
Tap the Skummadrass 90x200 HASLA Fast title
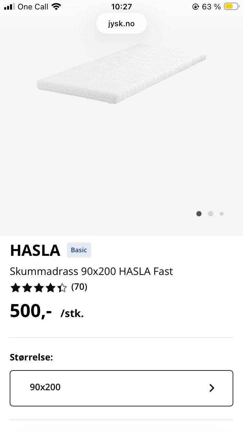coord(91,271)
